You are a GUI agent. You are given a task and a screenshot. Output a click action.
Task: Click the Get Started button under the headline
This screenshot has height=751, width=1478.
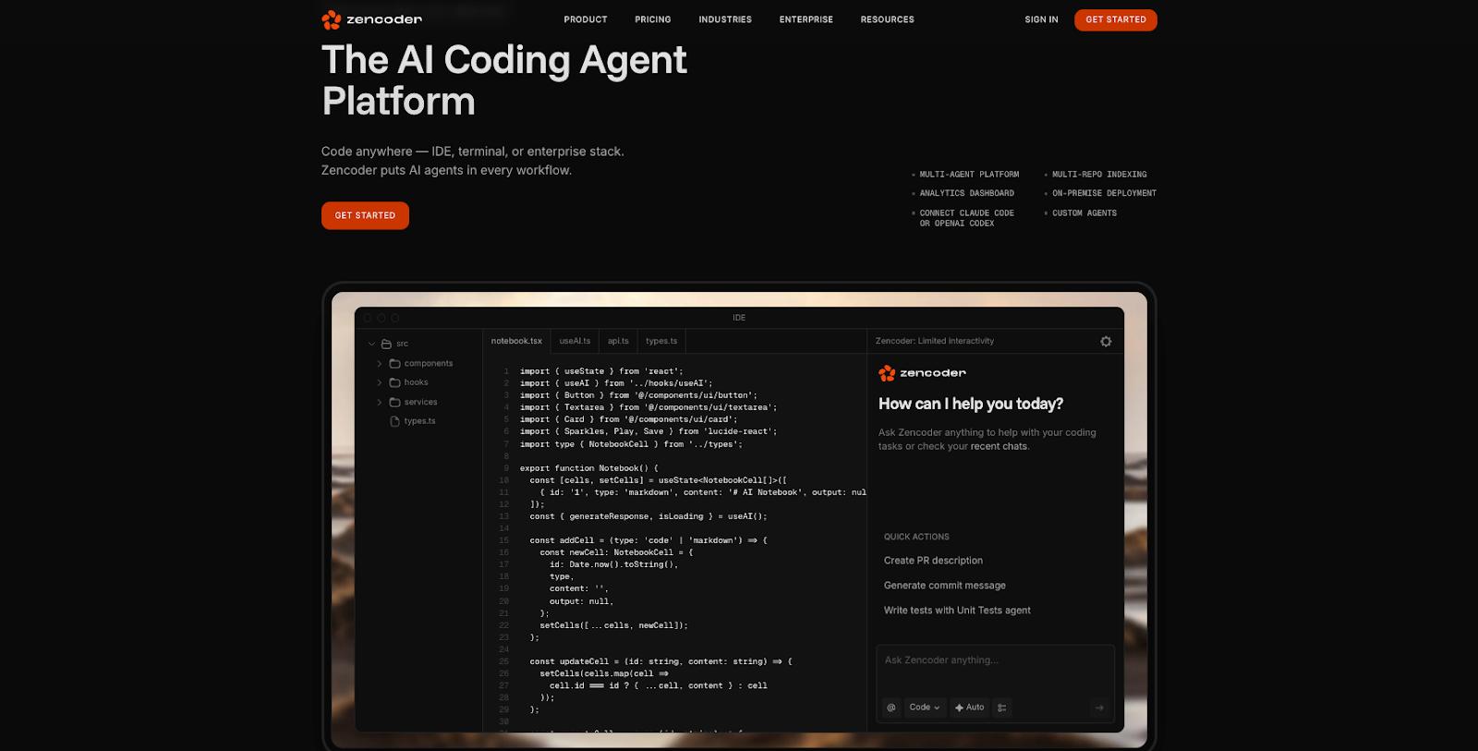(x=365, y=215)
